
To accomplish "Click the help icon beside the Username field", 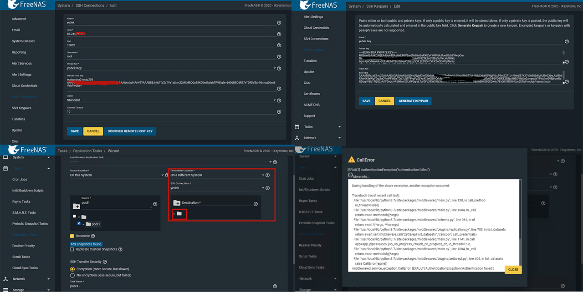I will [x=279, y=57].
